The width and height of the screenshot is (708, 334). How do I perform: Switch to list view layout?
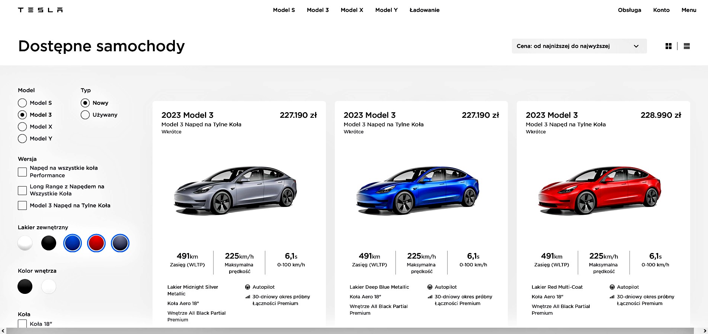[687, 46]
